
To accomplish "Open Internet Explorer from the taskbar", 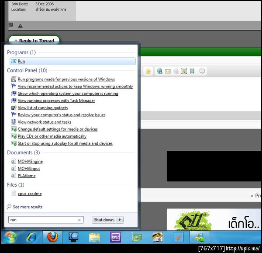I will coord(31,237).
